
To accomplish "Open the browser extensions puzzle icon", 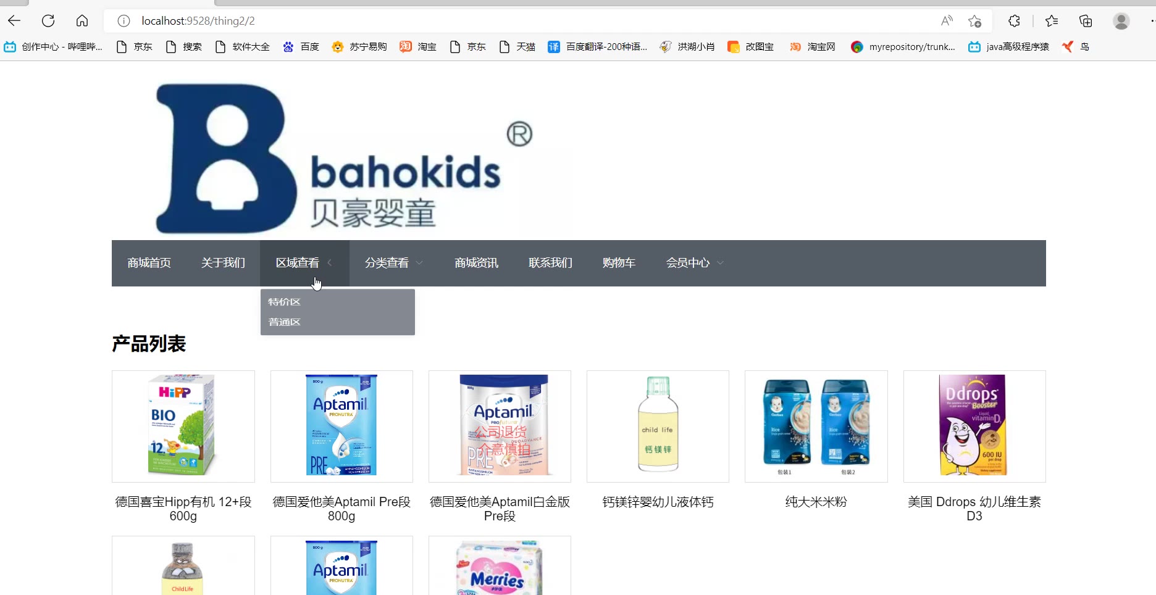I will click(x=1014, y=21).
